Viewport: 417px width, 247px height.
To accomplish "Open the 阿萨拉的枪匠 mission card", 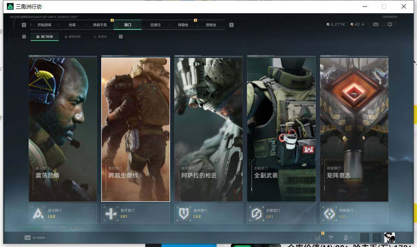I will tap(208, 129).
